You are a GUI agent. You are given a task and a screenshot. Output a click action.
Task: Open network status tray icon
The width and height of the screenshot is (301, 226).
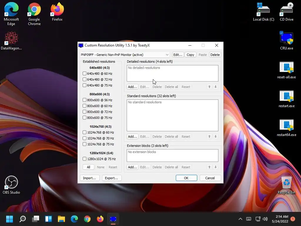click(x=258, y=219)
